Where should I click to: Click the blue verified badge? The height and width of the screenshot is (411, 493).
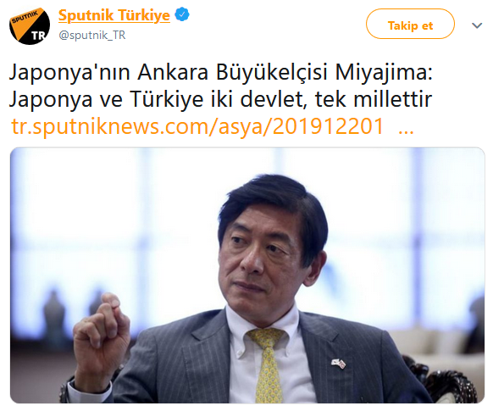point(182,14)
